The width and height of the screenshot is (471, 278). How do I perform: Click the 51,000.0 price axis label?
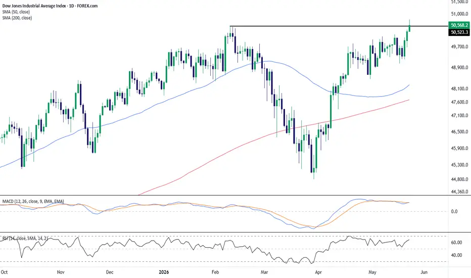tap(459, 14)
